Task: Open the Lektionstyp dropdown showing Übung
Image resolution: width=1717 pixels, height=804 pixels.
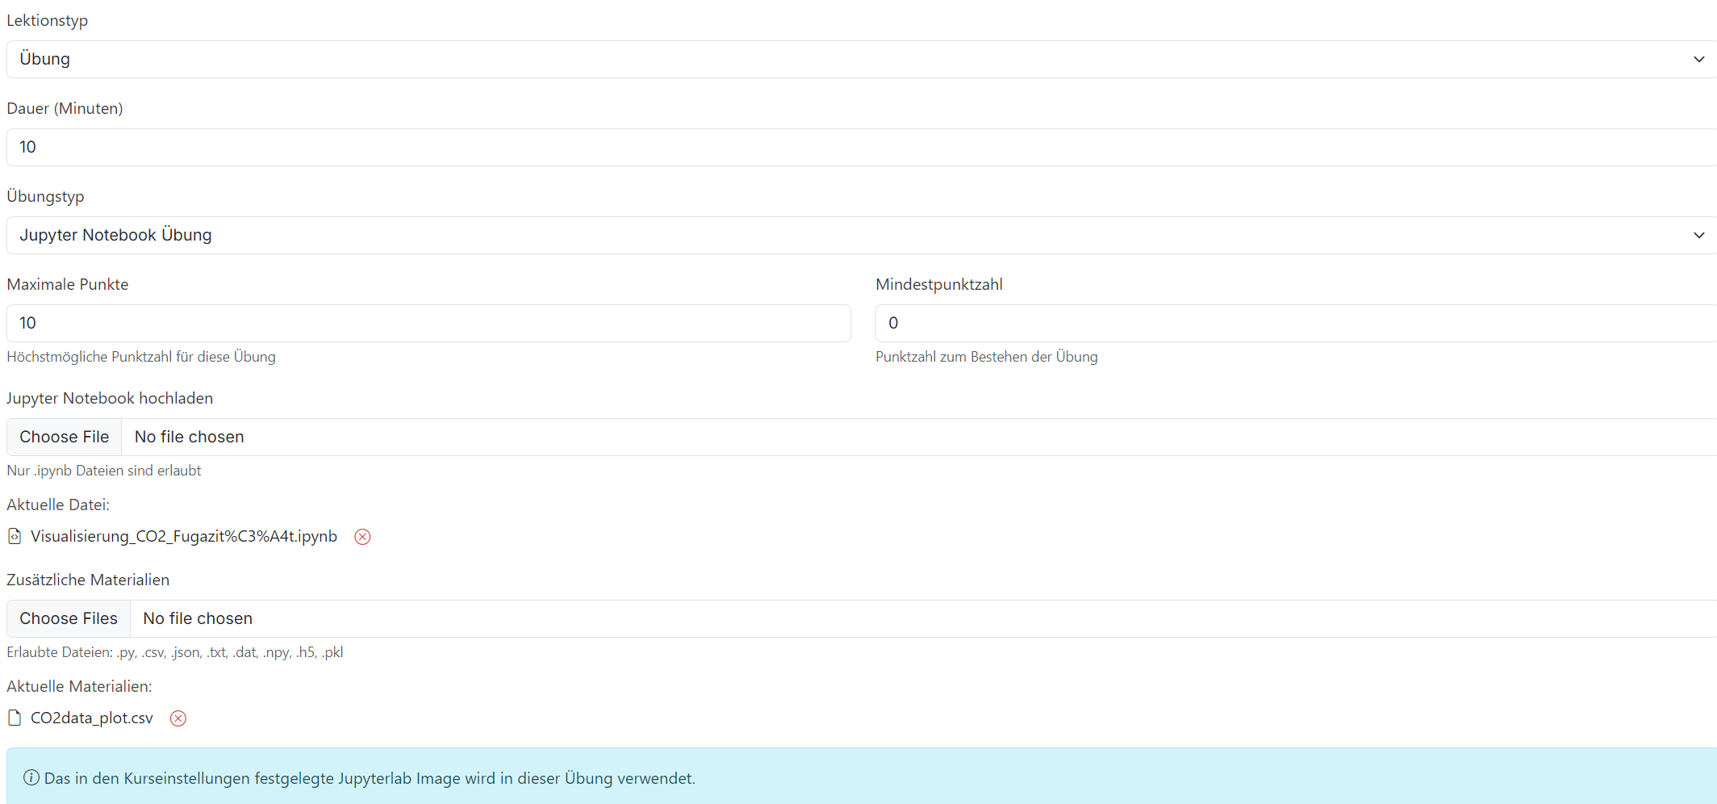Action: click(x=855, y=60)
